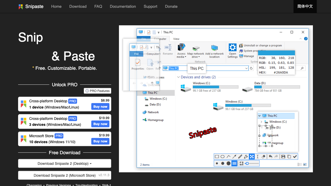Toggle the Mosaic tool in the toolbar
This screenshot has width=331, height=186.
252,157
